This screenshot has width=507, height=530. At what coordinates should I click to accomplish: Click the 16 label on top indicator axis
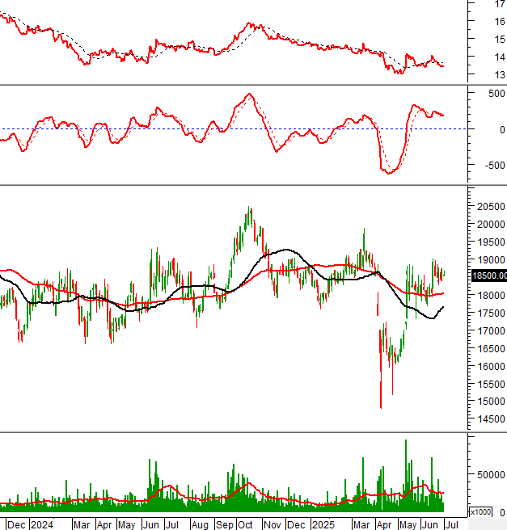tap(500, 22)
